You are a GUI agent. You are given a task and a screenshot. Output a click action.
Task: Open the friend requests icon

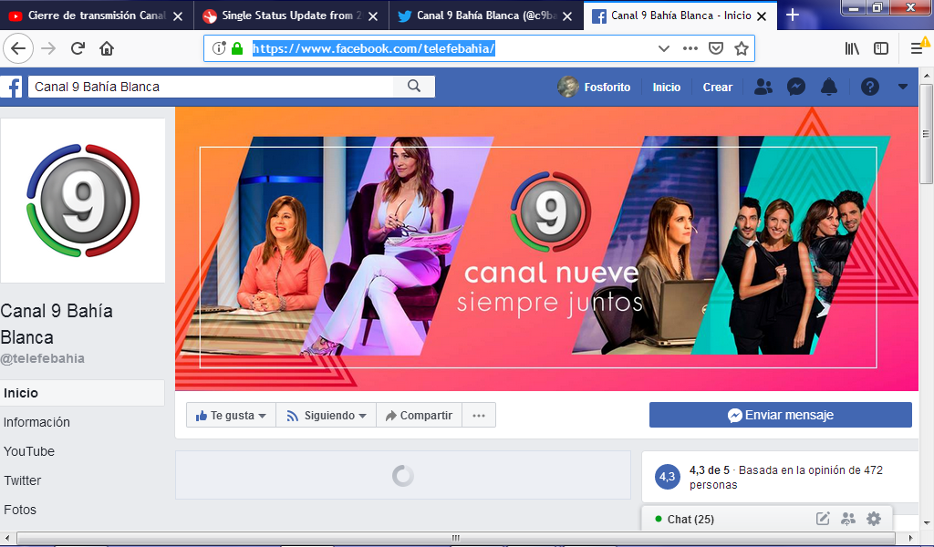pos(763,87)
